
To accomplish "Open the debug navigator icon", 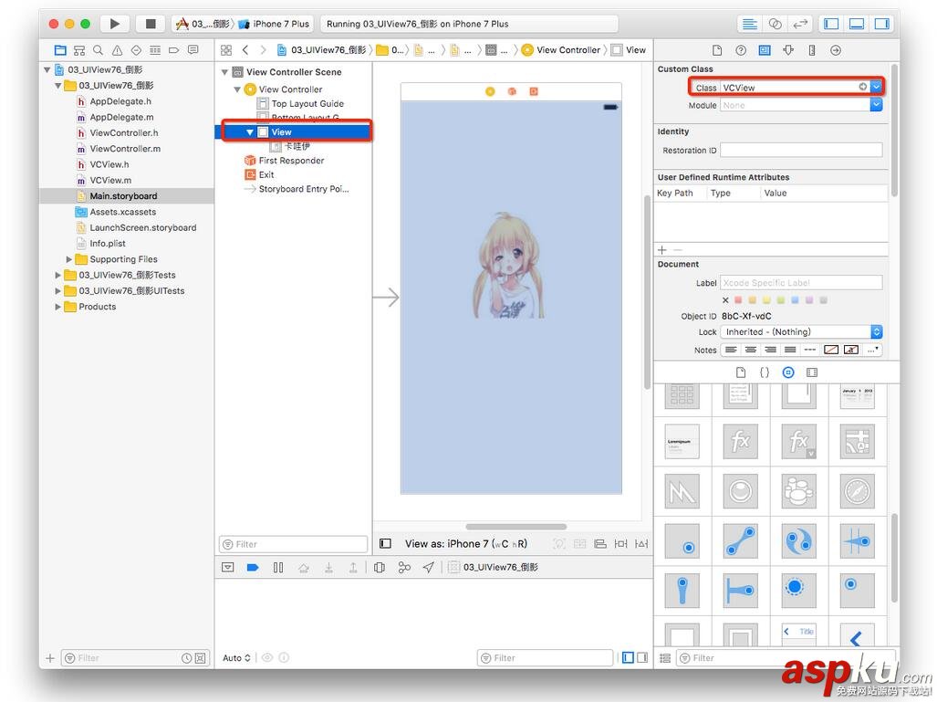I will tap(155, 50).
